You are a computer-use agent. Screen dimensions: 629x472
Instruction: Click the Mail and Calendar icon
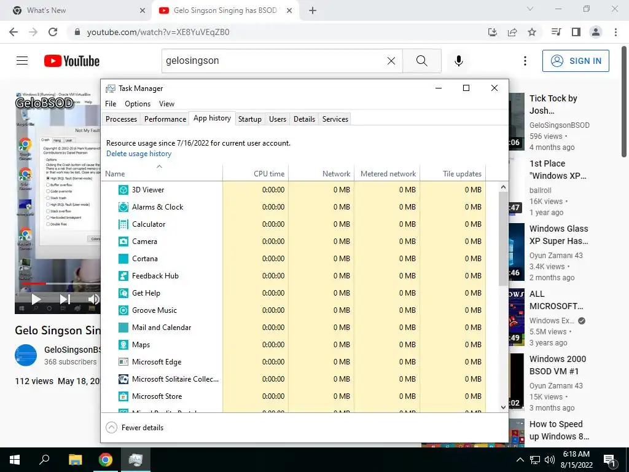123,328
